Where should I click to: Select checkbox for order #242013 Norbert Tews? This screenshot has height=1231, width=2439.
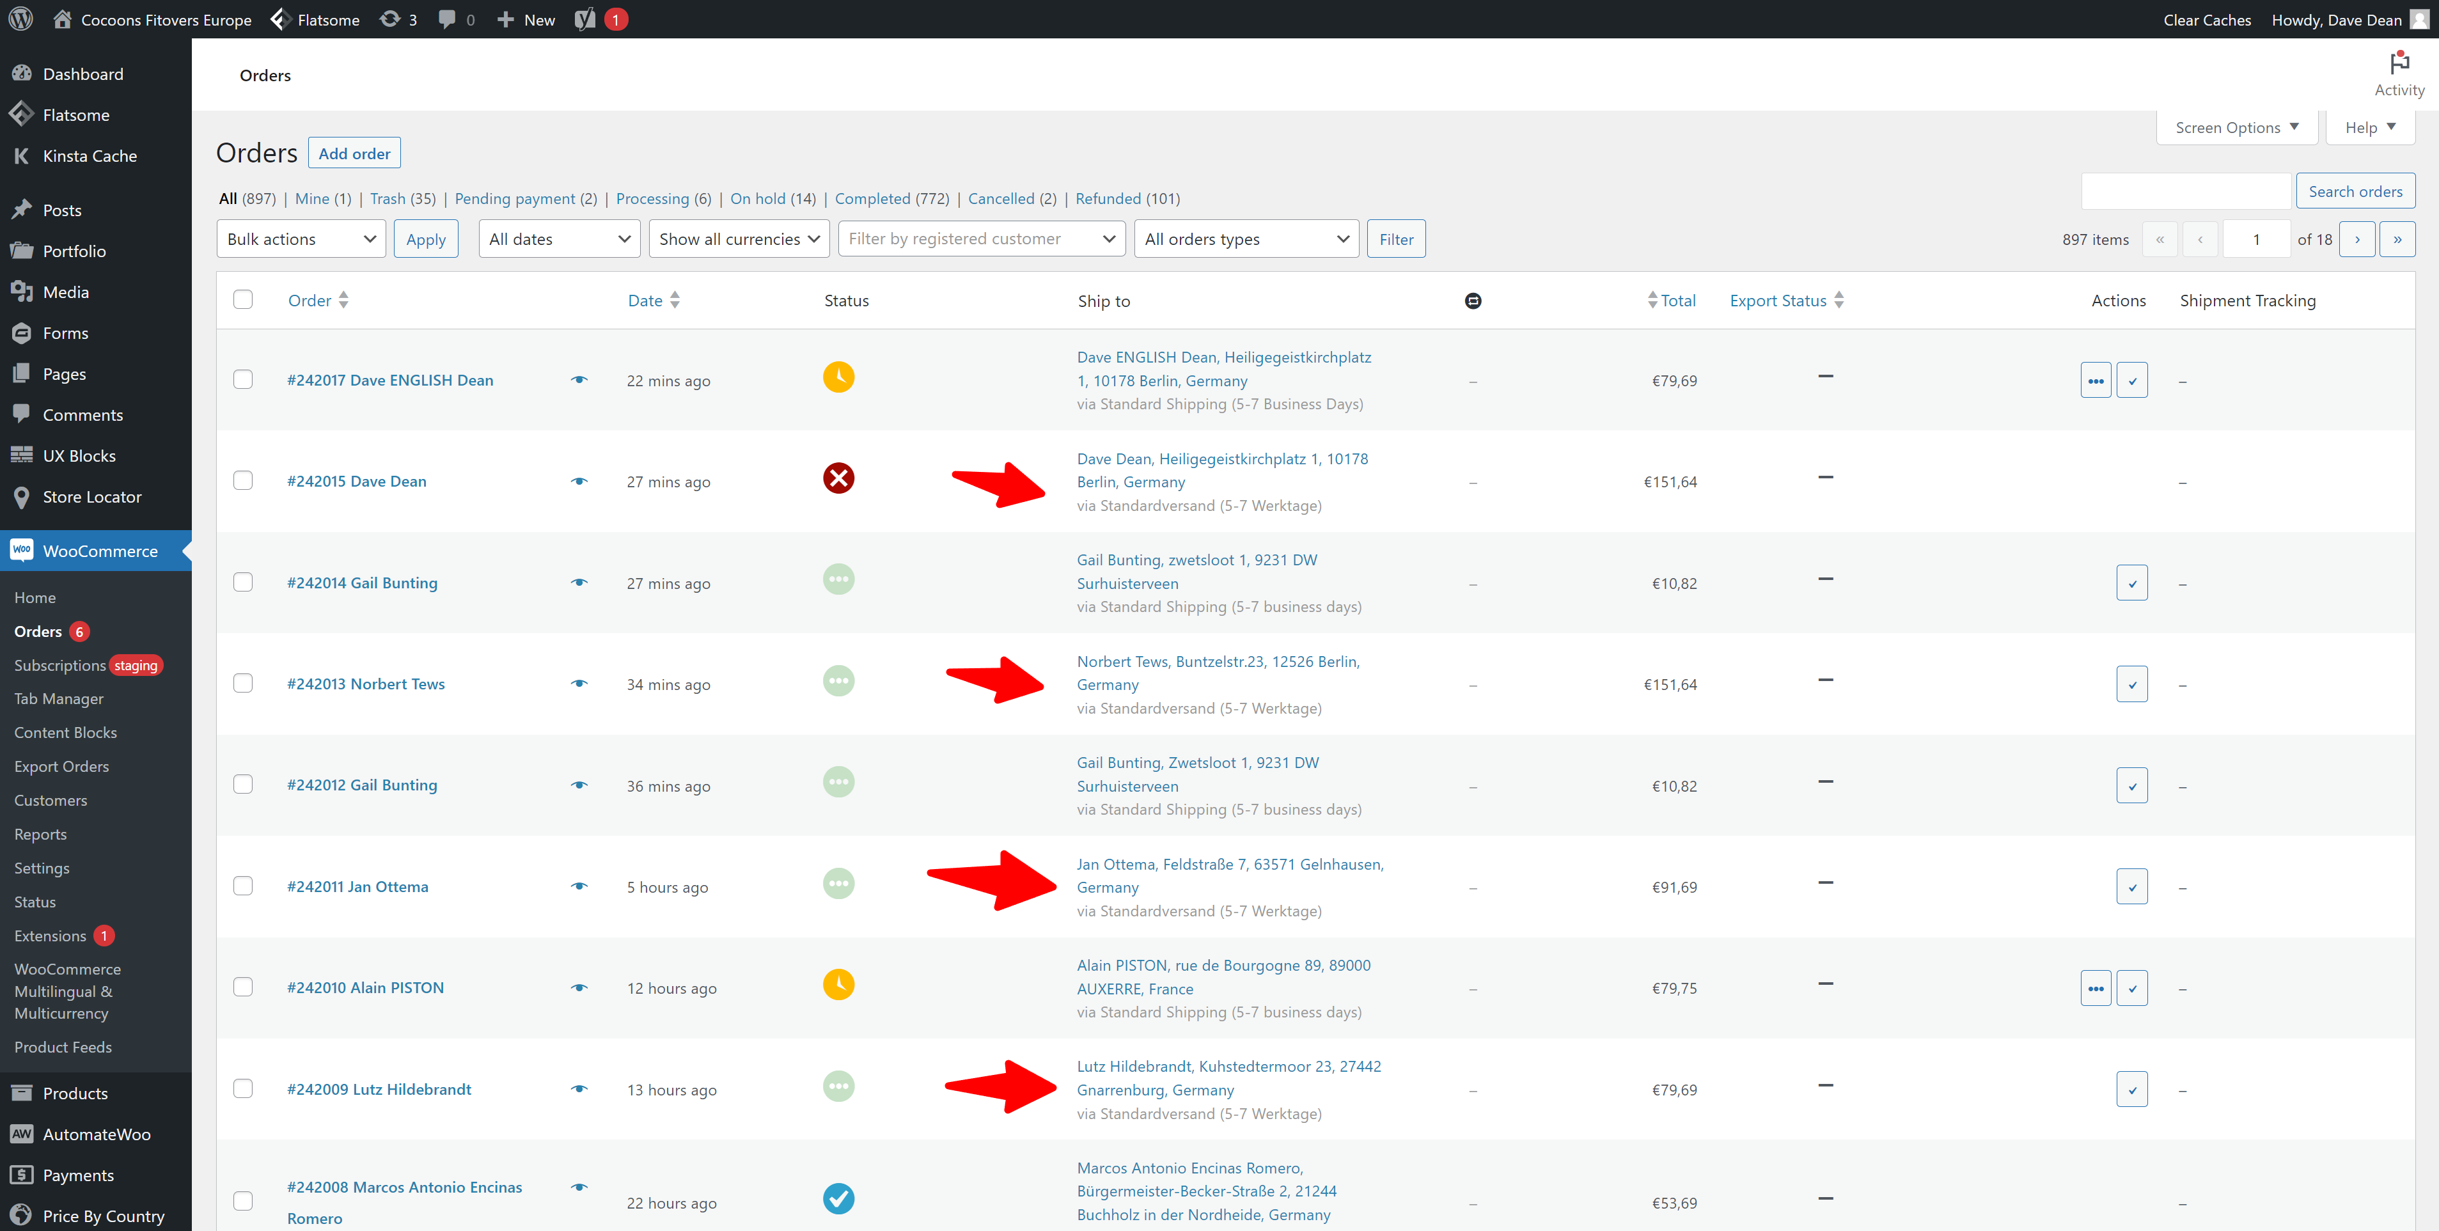click(244, 684)
